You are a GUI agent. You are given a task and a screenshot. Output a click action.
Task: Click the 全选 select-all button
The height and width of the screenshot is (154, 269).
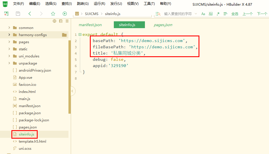[235, 14]
